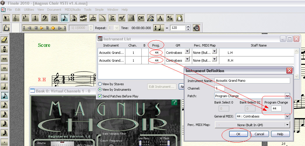The image size is (305, 146).
Task: Choose the Time Signature tool
Action: point(35,18)
